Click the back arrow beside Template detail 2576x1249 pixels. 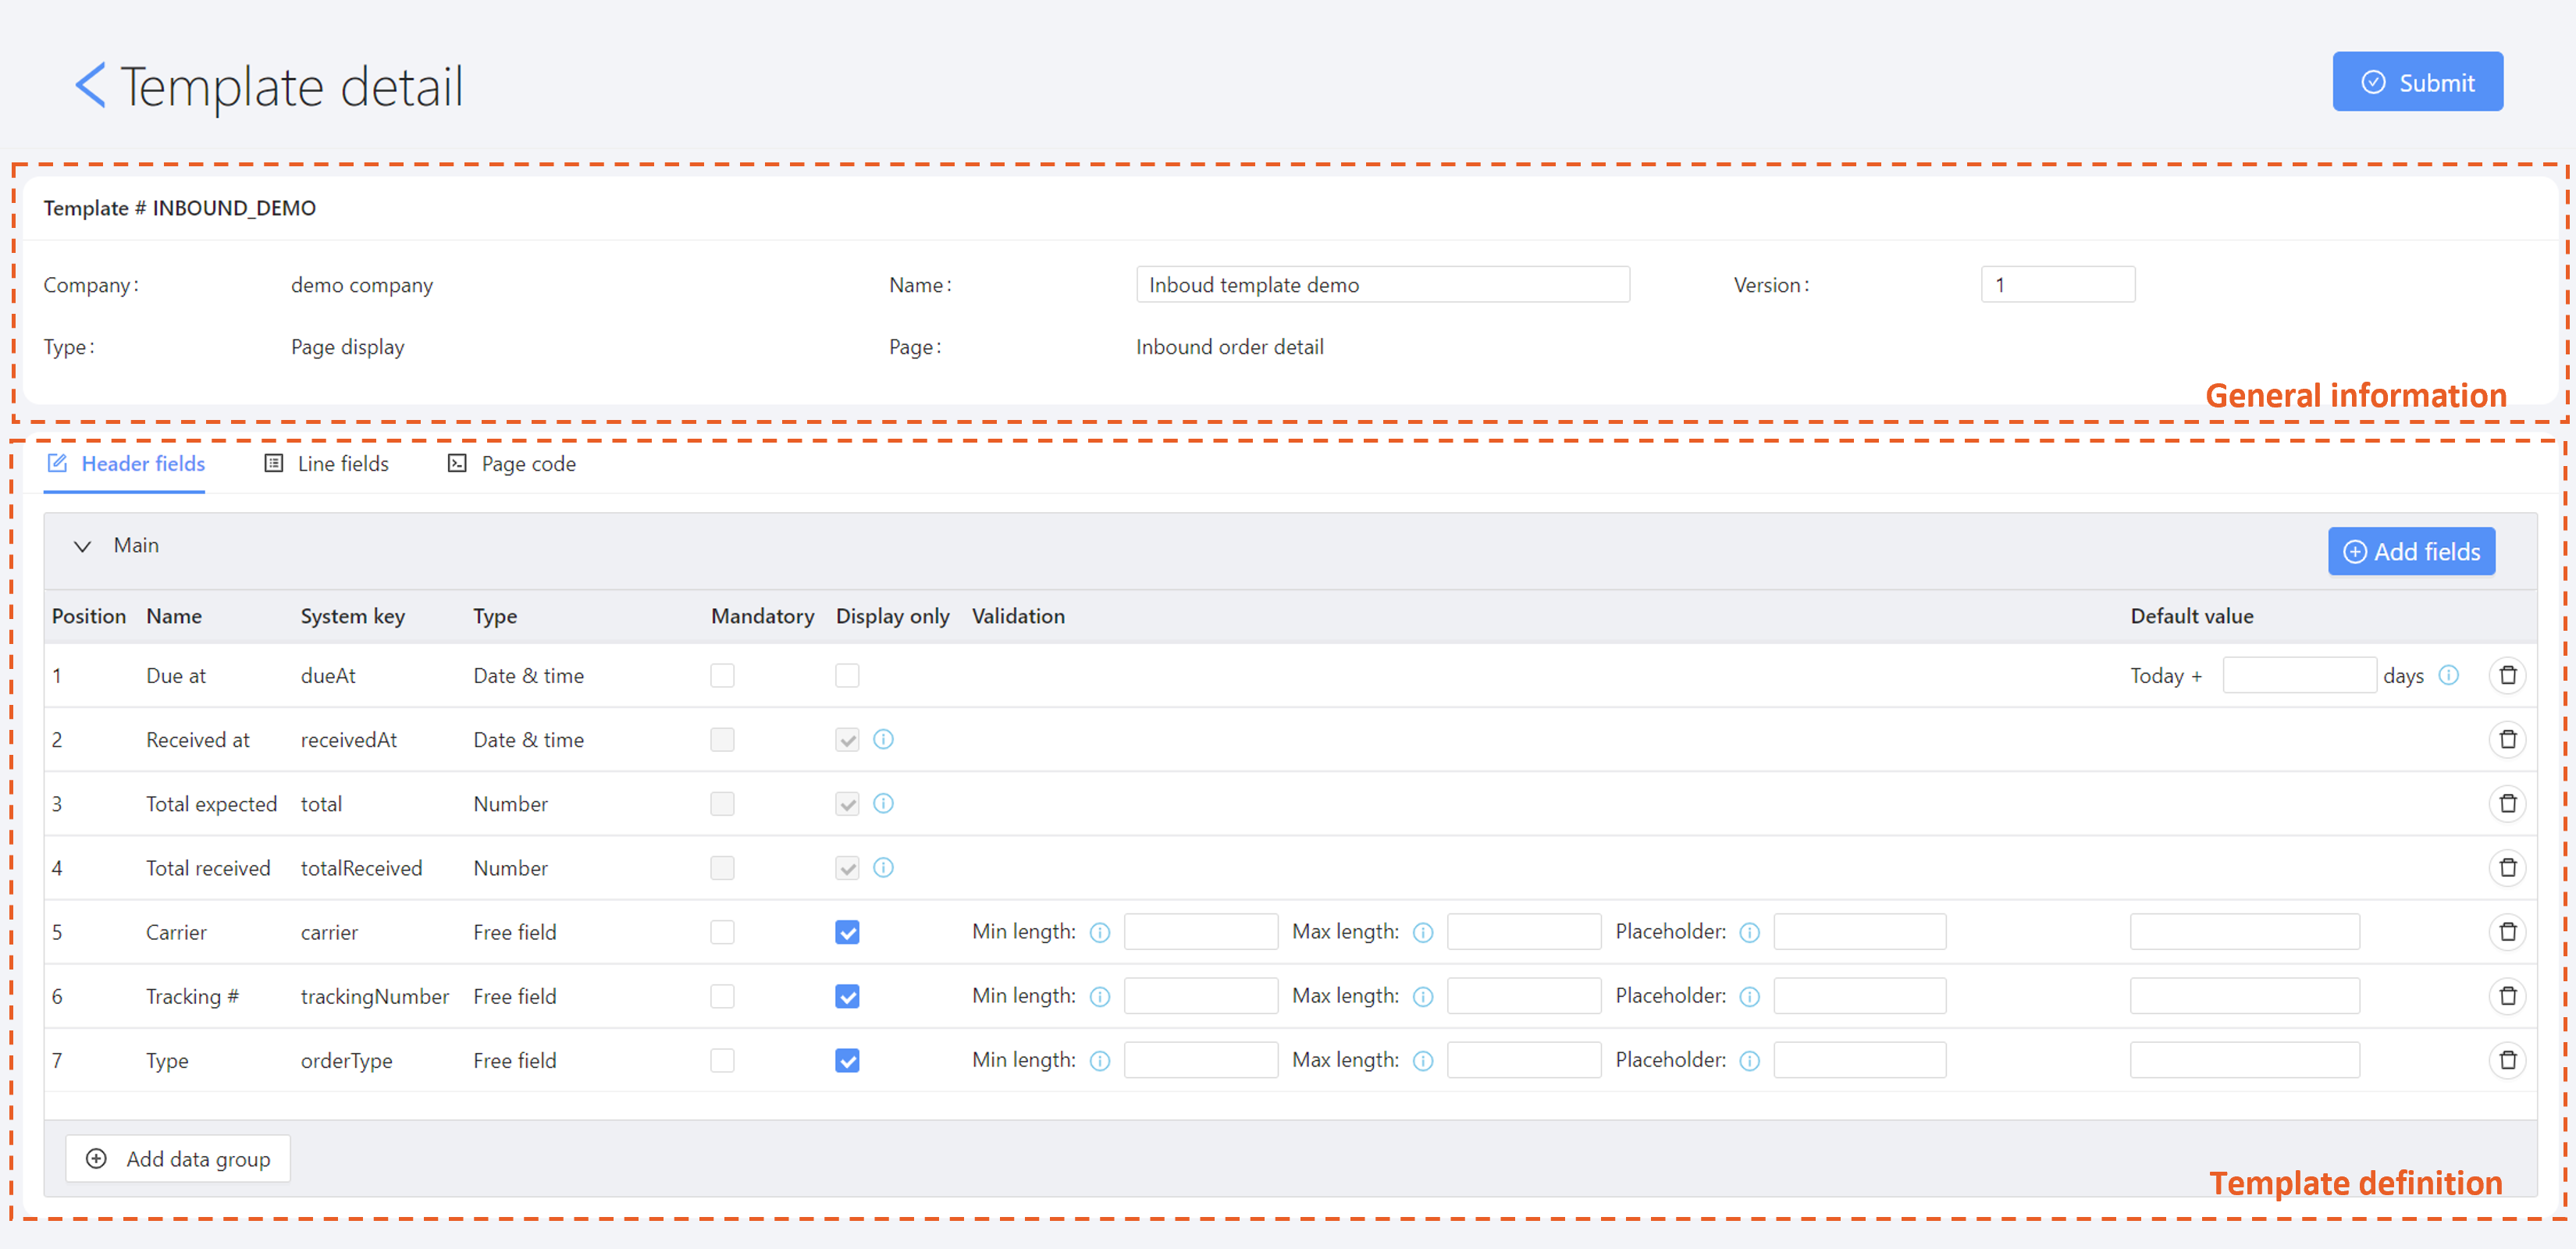(90, 85)
